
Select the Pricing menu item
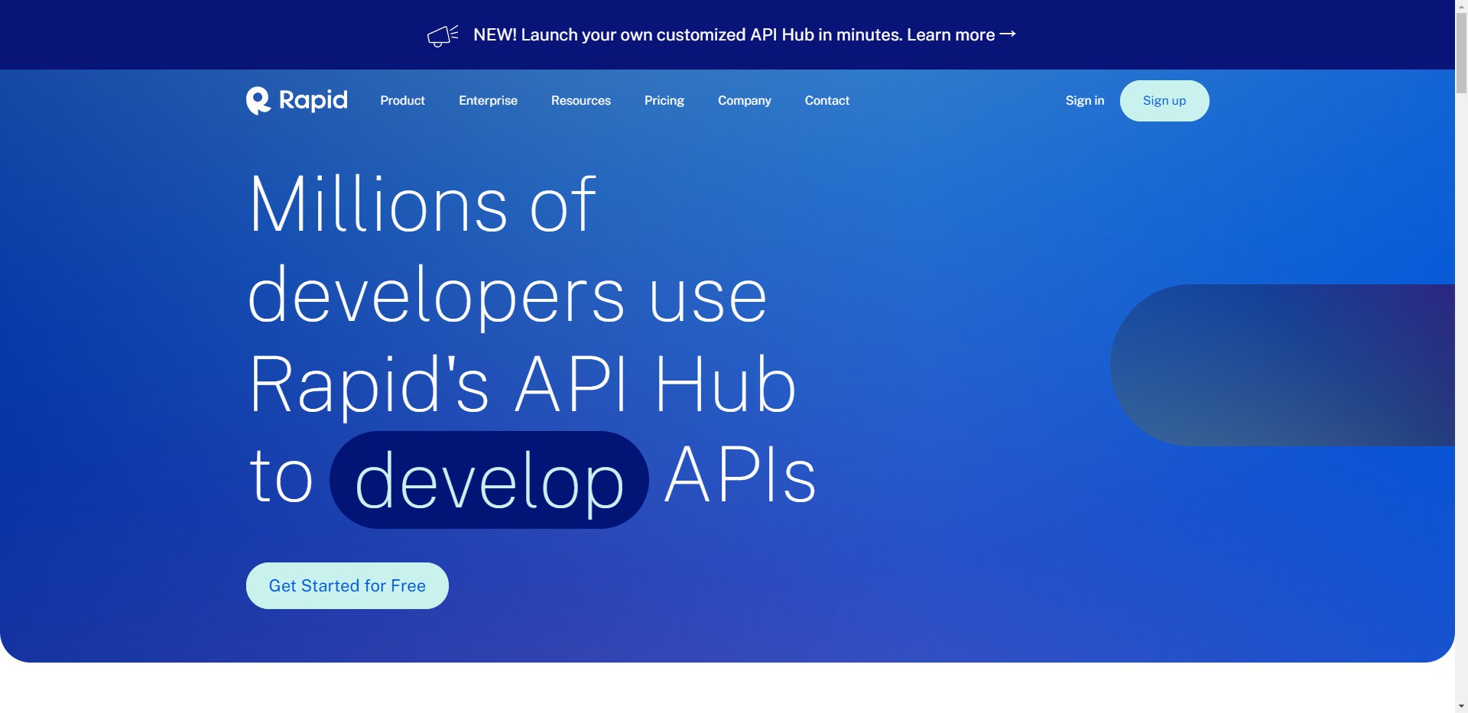[x=664, y=100]
